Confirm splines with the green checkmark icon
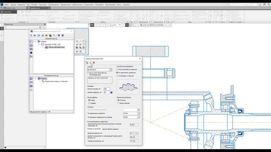 (x=90, y=63)
